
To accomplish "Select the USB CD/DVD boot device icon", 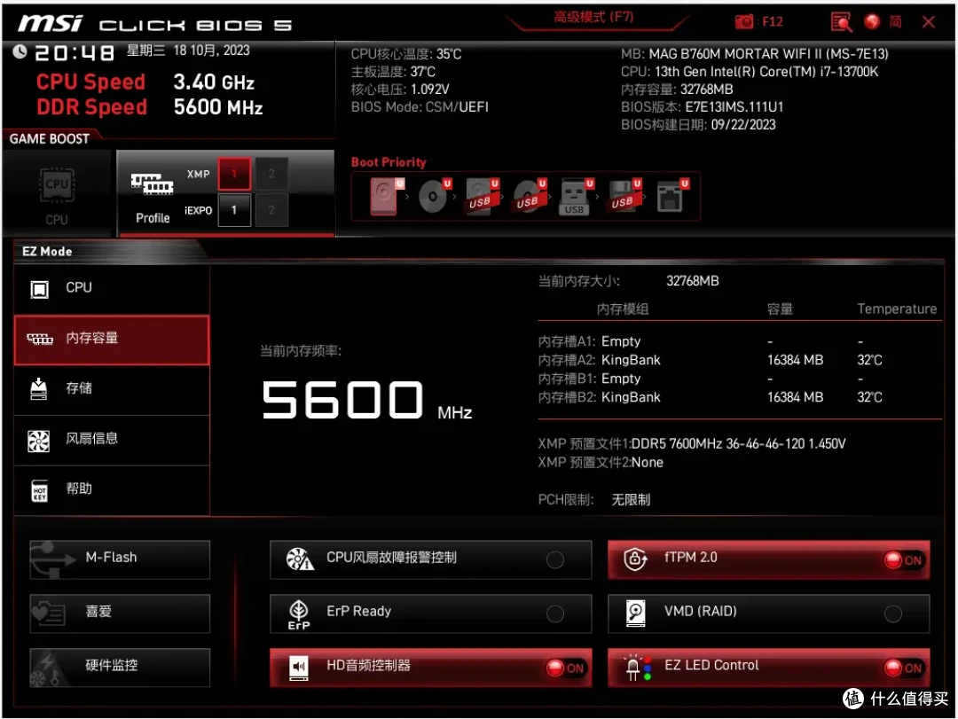I will [529, 196].
